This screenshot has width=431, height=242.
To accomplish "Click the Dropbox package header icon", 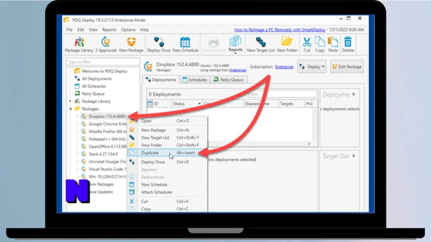I will 149,66.
